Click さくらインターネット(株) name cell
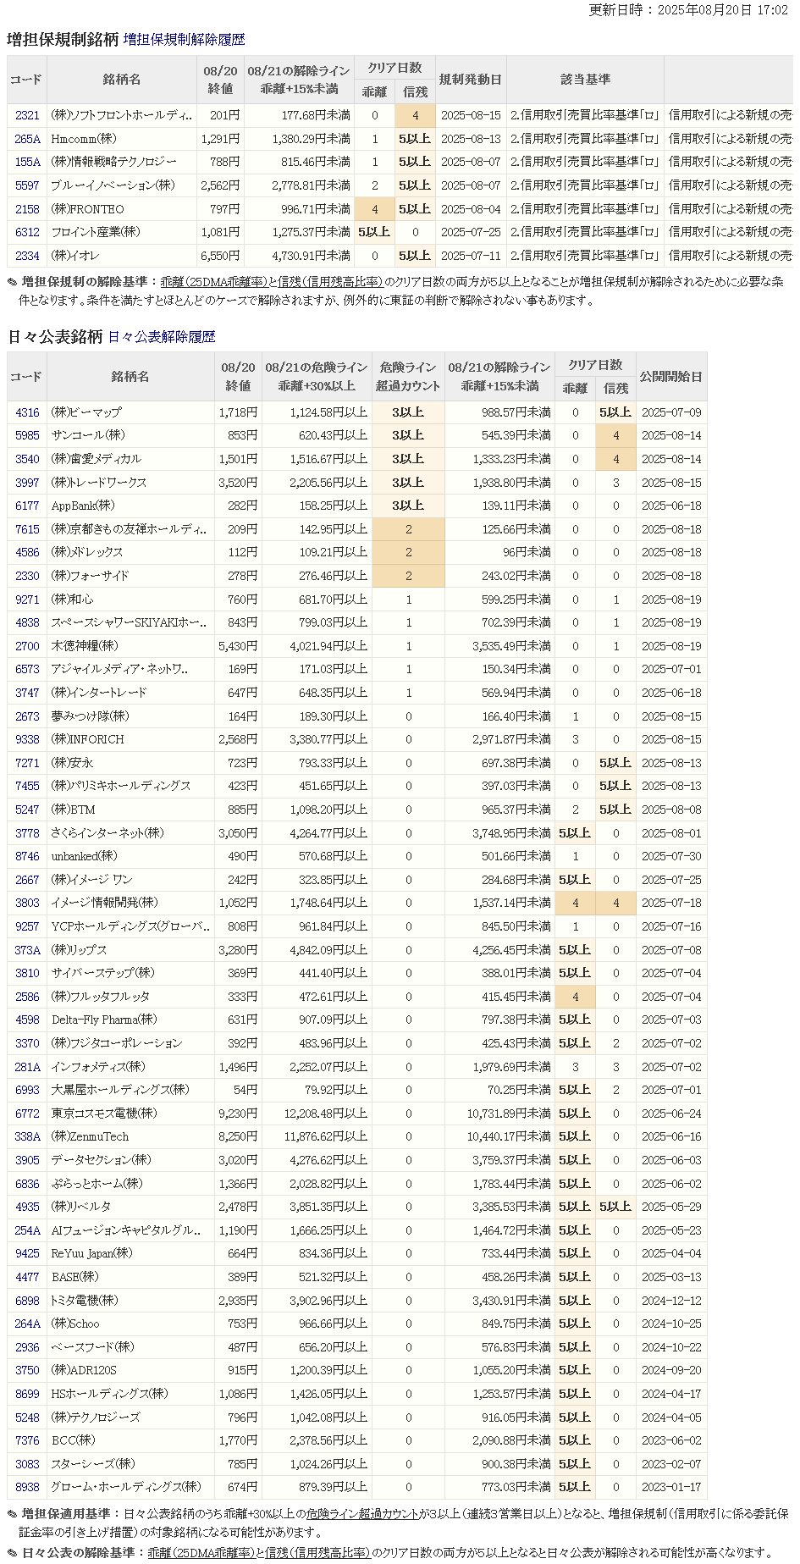This screenshot has width=800, height=1564. pyautogui.click(x=130, y=833)
